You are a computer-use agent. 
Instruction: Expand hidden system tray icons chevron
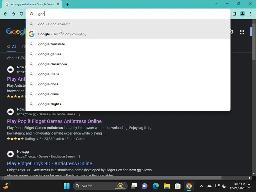[x=201, y=186]
